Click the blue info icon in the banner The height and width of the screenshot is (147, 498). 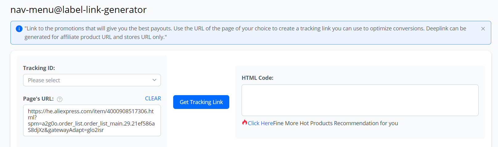click(x=19, y=29)
